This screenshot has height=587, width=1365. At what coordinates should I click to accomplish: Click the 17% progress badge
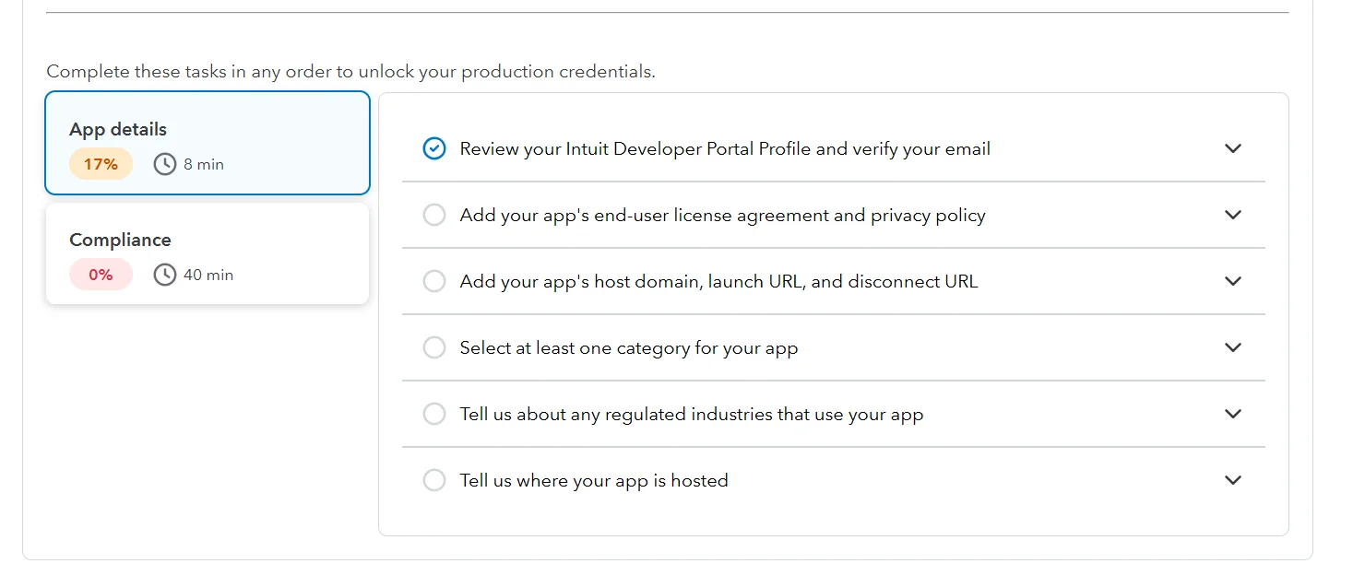pyautogui.click(x=100, y=163)
